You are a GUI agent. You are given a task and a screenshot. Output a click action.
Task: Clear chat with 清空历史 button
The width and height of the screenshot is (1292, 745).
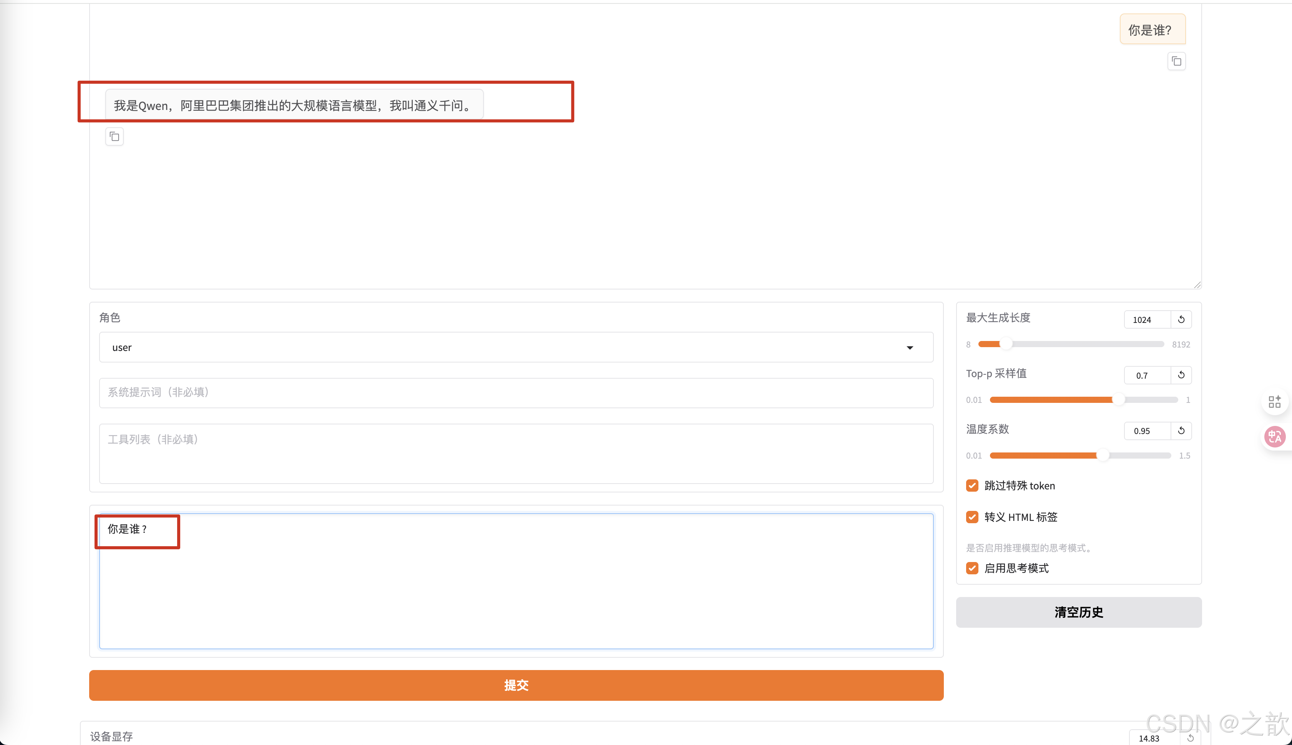[x=1079, y=612]
